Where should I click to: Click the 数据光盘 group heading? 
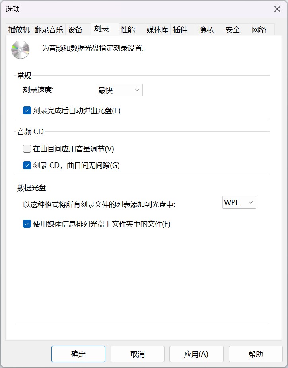tap(31, 188)
